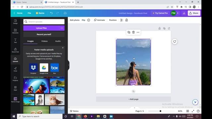Open the Position panel
The width and height of the screenshot is (212, 119).
(x=113, y=20)
